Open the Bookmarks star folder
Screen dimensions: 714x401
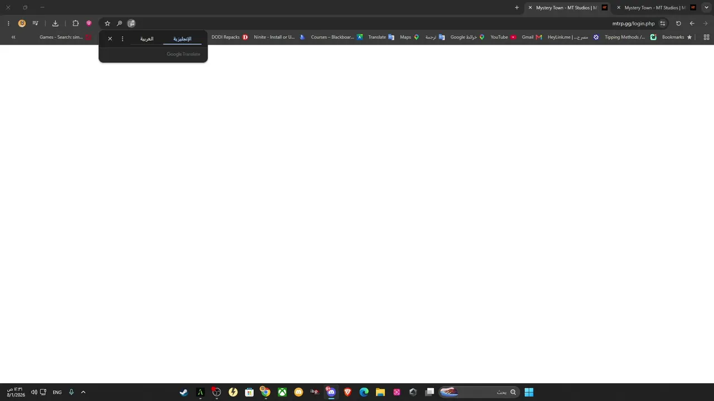pyautogui.click(x=677, y=37)
